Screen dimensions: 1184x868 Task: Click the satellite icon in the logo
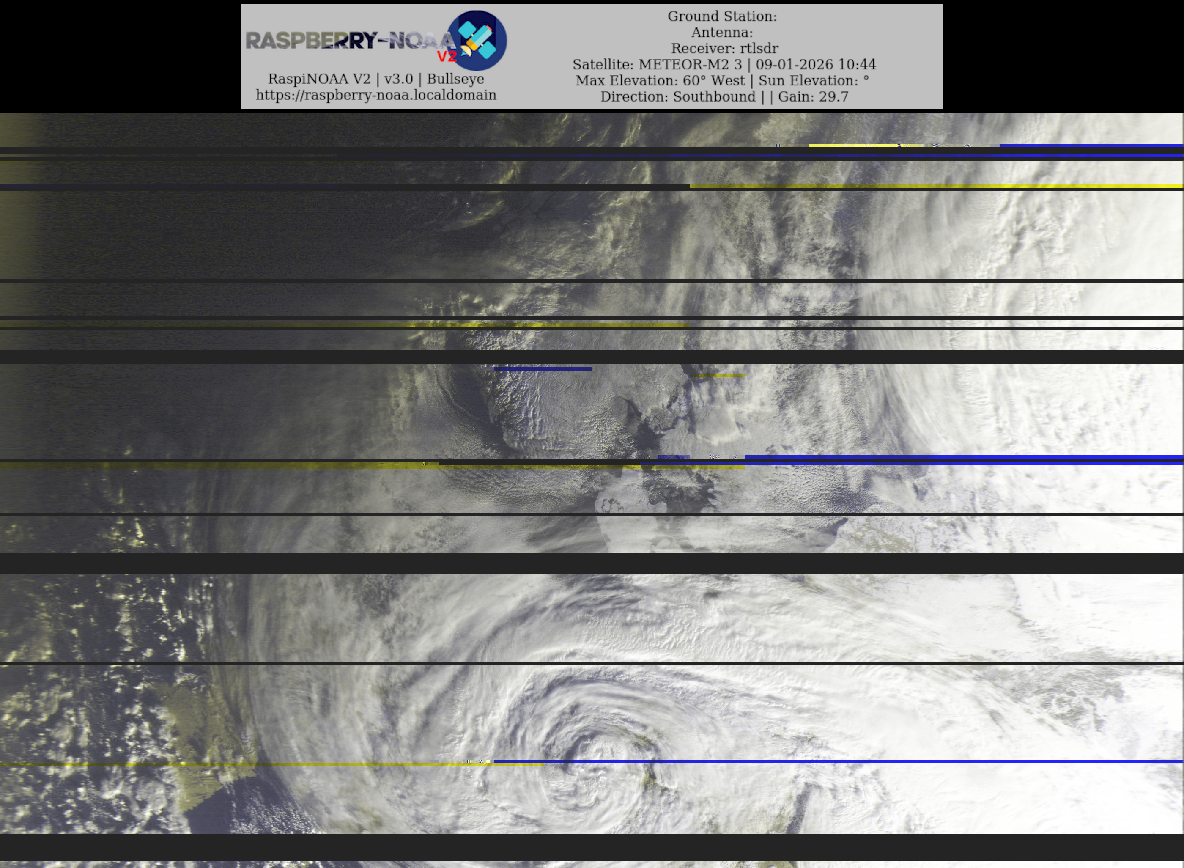point(477,41)
